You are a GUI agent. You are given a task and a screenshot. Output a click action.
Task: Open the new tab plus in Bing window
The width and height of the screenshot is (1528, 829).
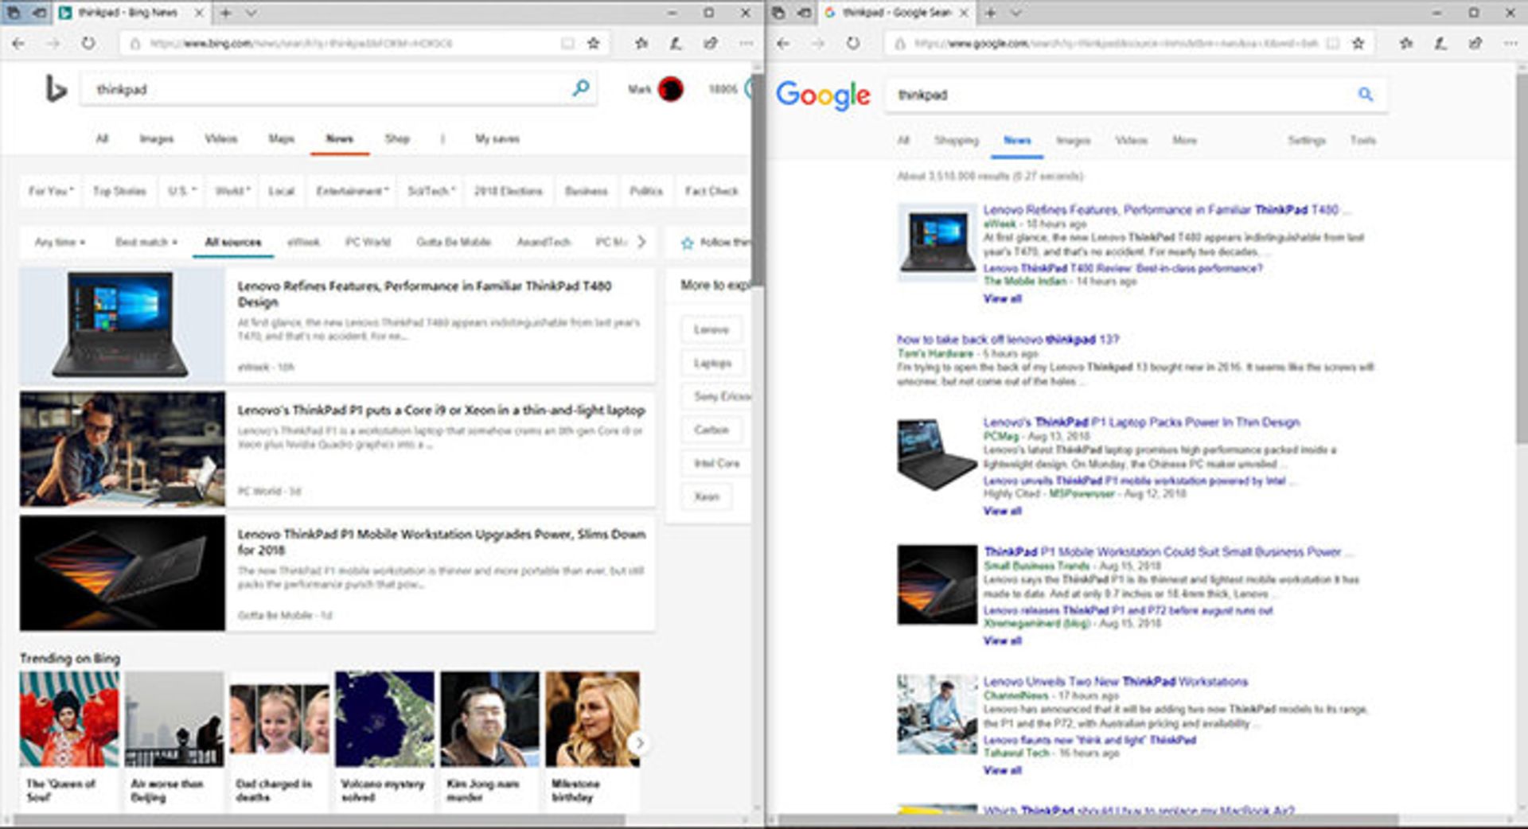pos(226,13)
